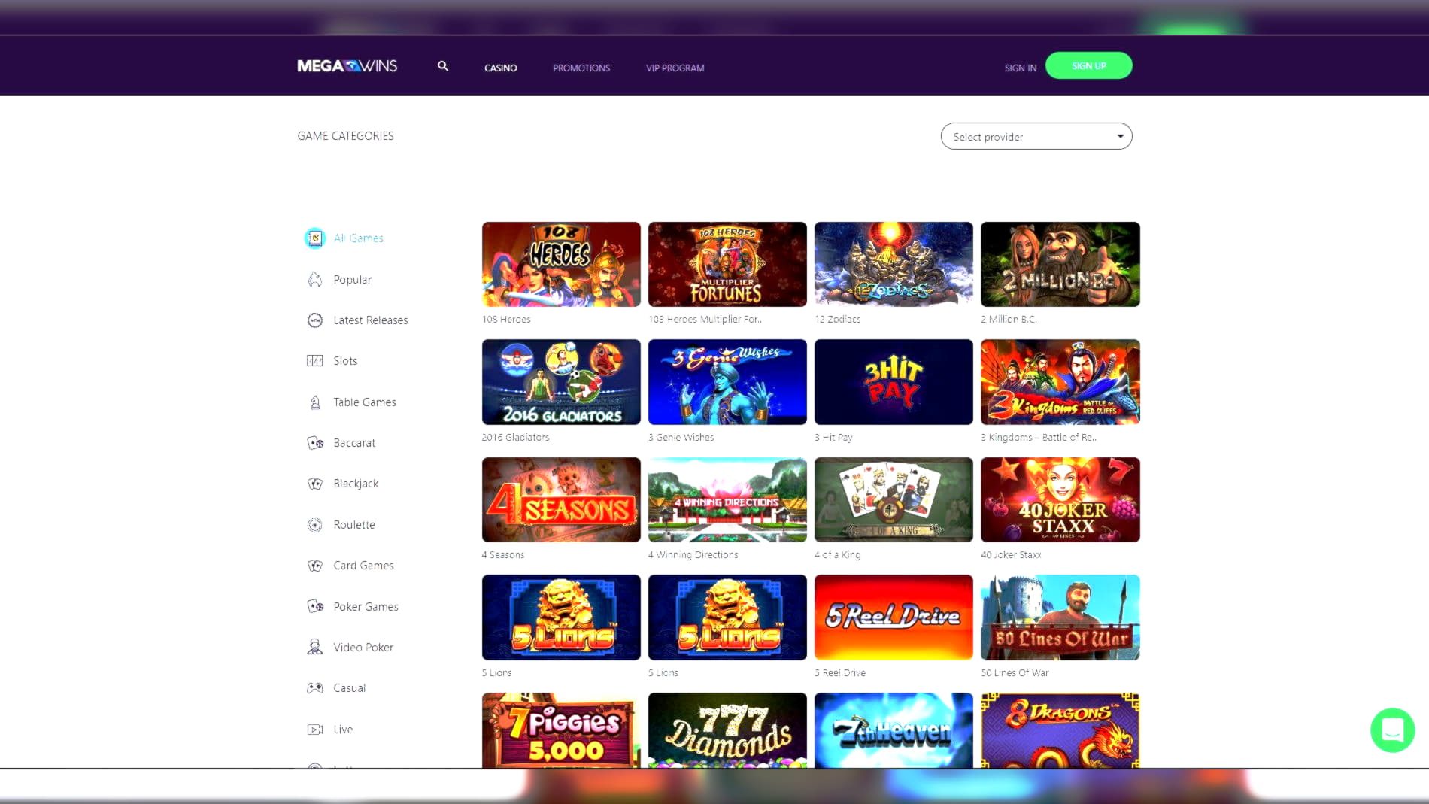Open the 12 Zodiacs game thumbnail
Image resolution: width=1429 pixels, height=804 pixels.
pyautogui.click(x=894, y=264)
